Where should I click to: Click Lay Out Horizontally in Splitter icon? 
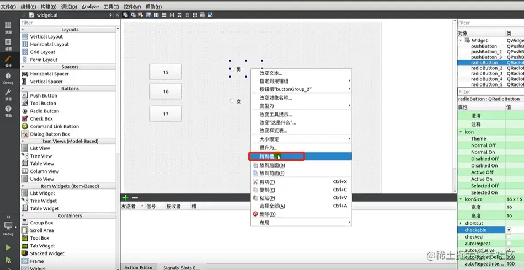[172, 15]
